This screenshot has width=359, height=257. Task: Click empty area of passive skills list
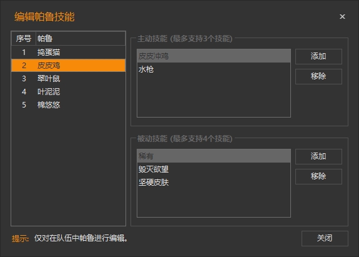coord(214,203)
